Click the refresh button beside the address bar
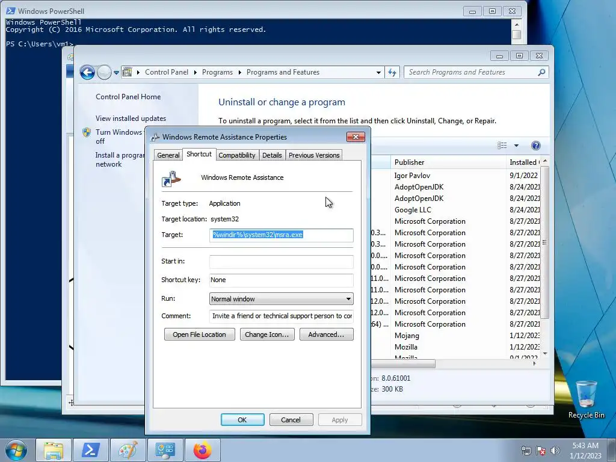Image resolution: width=616 pixels, height=462 pixels. tap(392, 72)
